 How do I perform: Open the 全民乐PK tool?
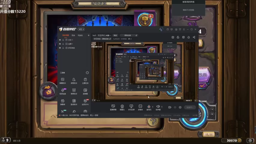(85, 102)
